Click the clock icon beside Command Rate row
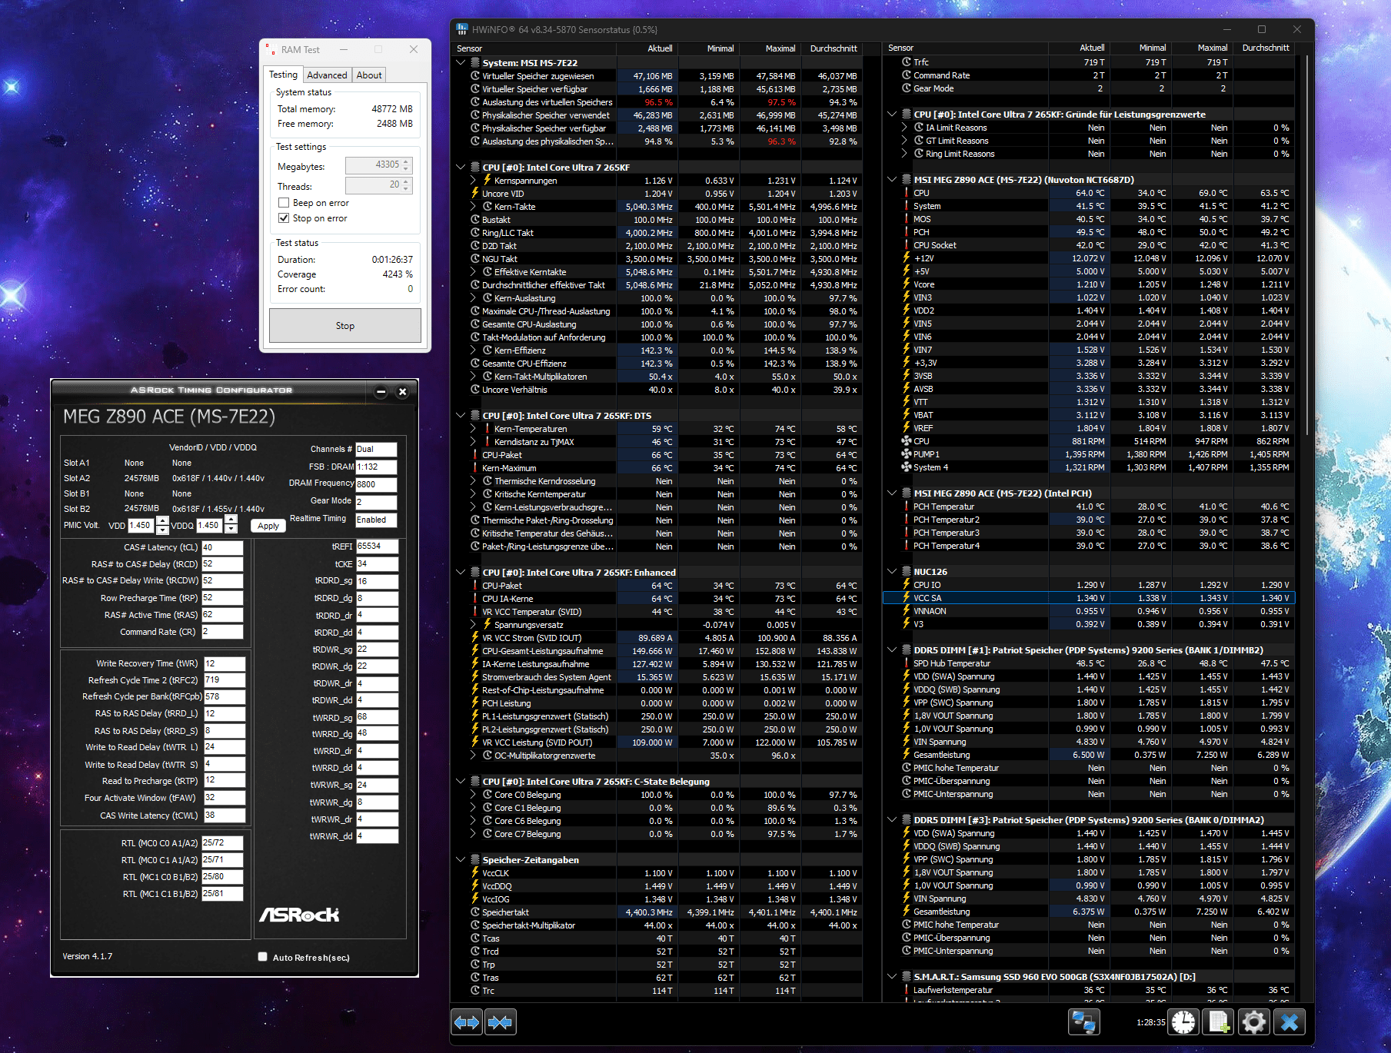 pos(906,75)
